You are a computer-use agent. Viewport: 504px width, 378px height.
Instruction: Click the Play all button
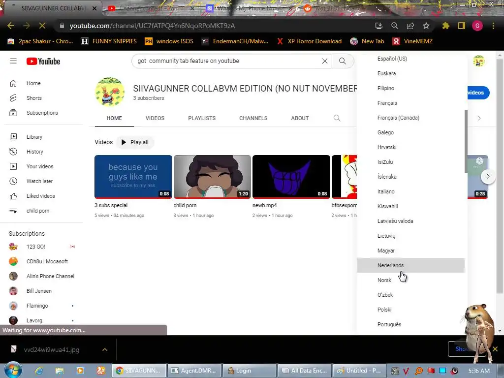[x=135, y=142]
